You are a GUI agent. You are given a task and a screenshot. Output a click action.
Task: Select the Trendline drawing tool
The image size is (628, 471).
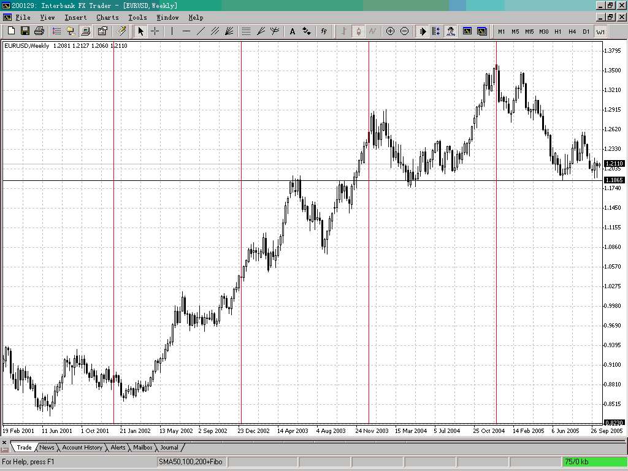201,31
